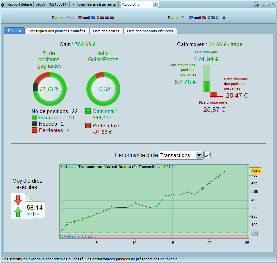Click the 844,47 € total gain value
Viewport: 277px width, 263px height.
point(103,117)
